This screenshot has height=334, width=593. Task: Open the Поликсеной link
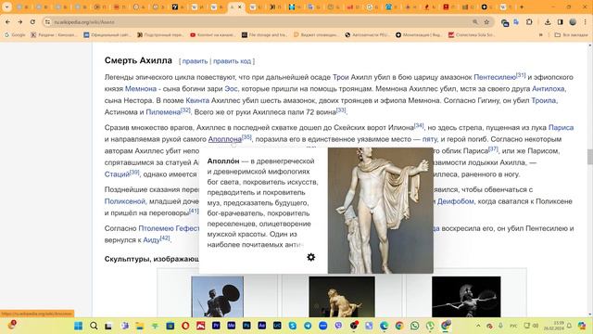125,201
